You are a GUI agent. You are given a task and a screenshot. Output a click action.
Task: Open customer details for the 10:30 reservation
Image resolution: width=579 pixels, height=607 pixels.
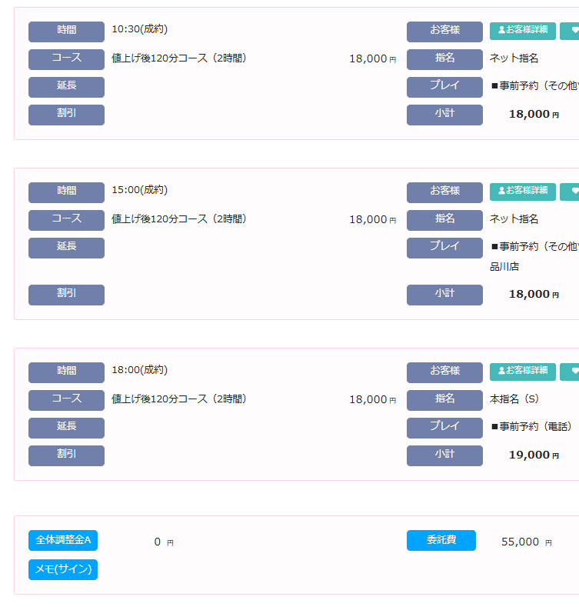coord(523,31)
